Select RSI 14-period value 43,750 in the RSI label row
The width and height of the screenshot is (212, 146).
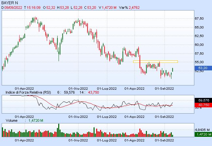[x=94, y=92]
